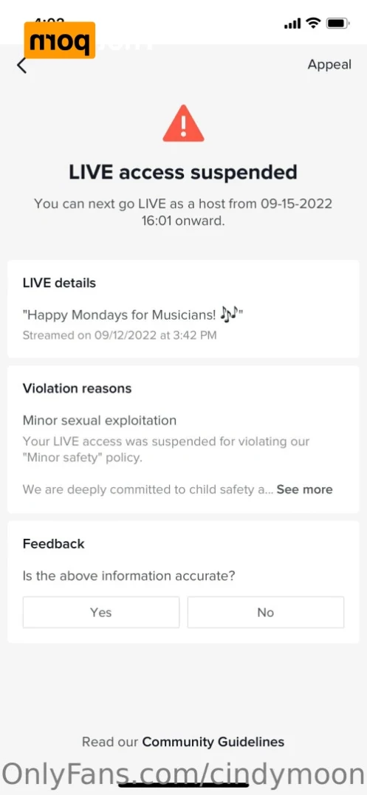
Task: Answer No to the feedback question
Action: pos(266,612)
